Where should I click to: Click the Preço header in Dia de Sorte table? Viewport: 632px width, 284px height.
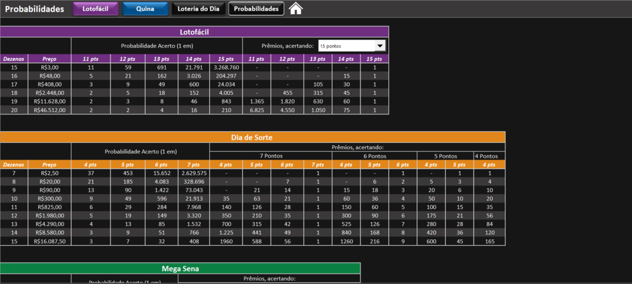tap(50, 164)
